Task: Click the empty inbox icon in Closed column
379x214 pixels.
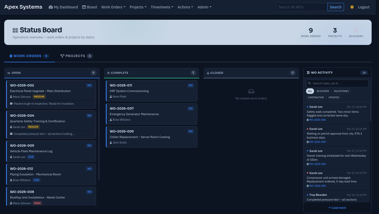Action: point(251,91)
